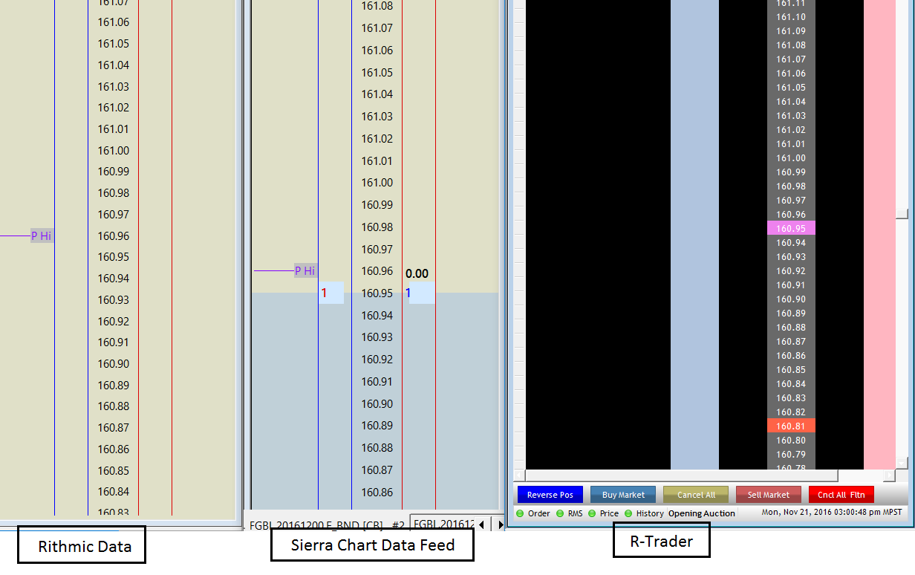Click price 160.90 in Rithmic Data ladder
The image size is (915, 575).
point(114,364)
